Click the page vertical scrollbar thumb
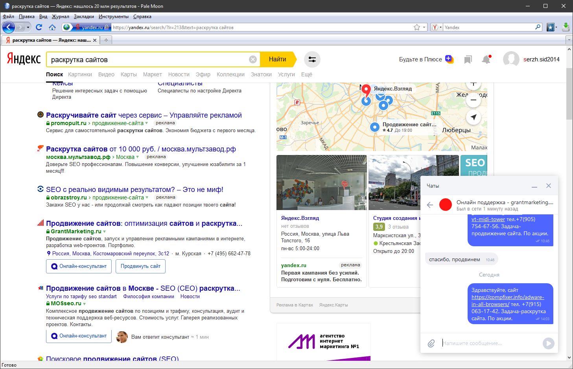This screenshot has width=573, height=369. click(569, 94)
